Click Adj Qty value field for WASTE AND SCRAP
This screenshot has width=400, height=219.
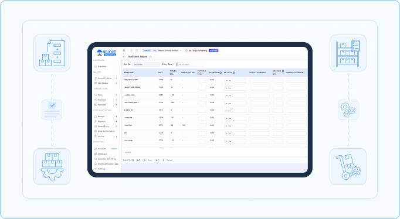point(239,88)
